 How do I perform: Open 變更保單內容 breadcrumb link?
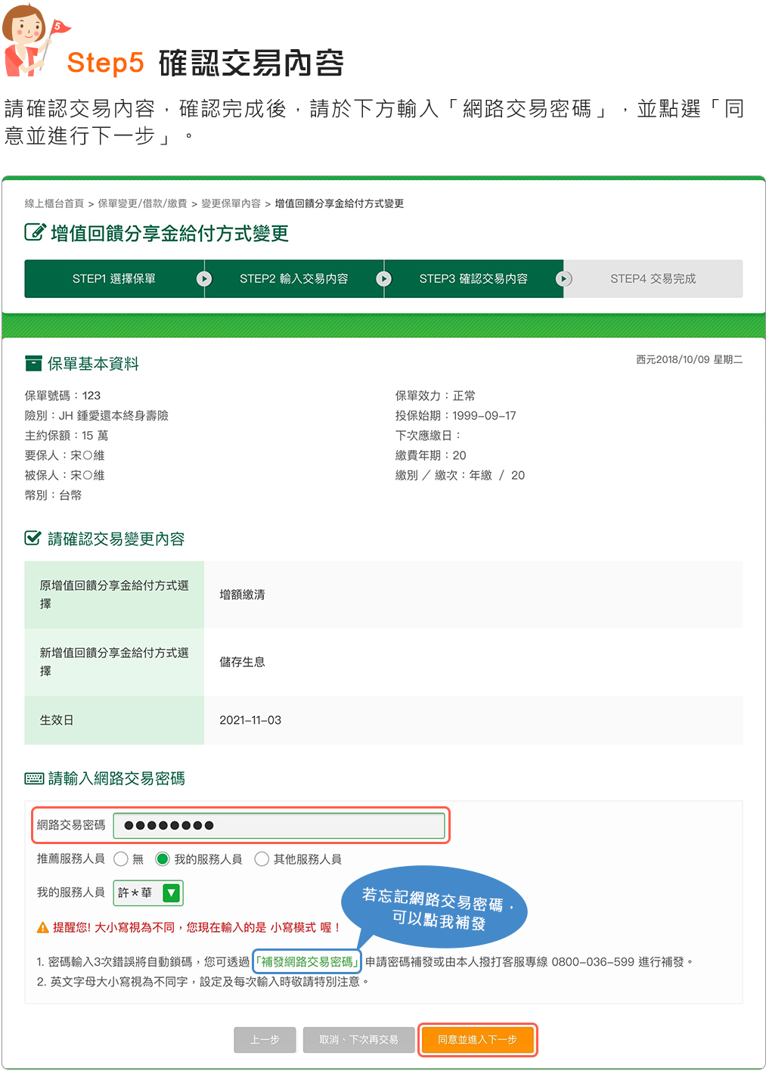point(231,203)
